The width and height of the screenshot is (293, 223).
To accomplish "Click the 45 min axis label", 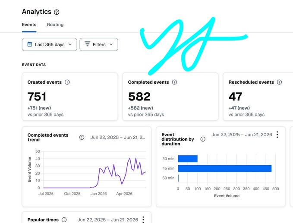I will [x=168, y=169].
